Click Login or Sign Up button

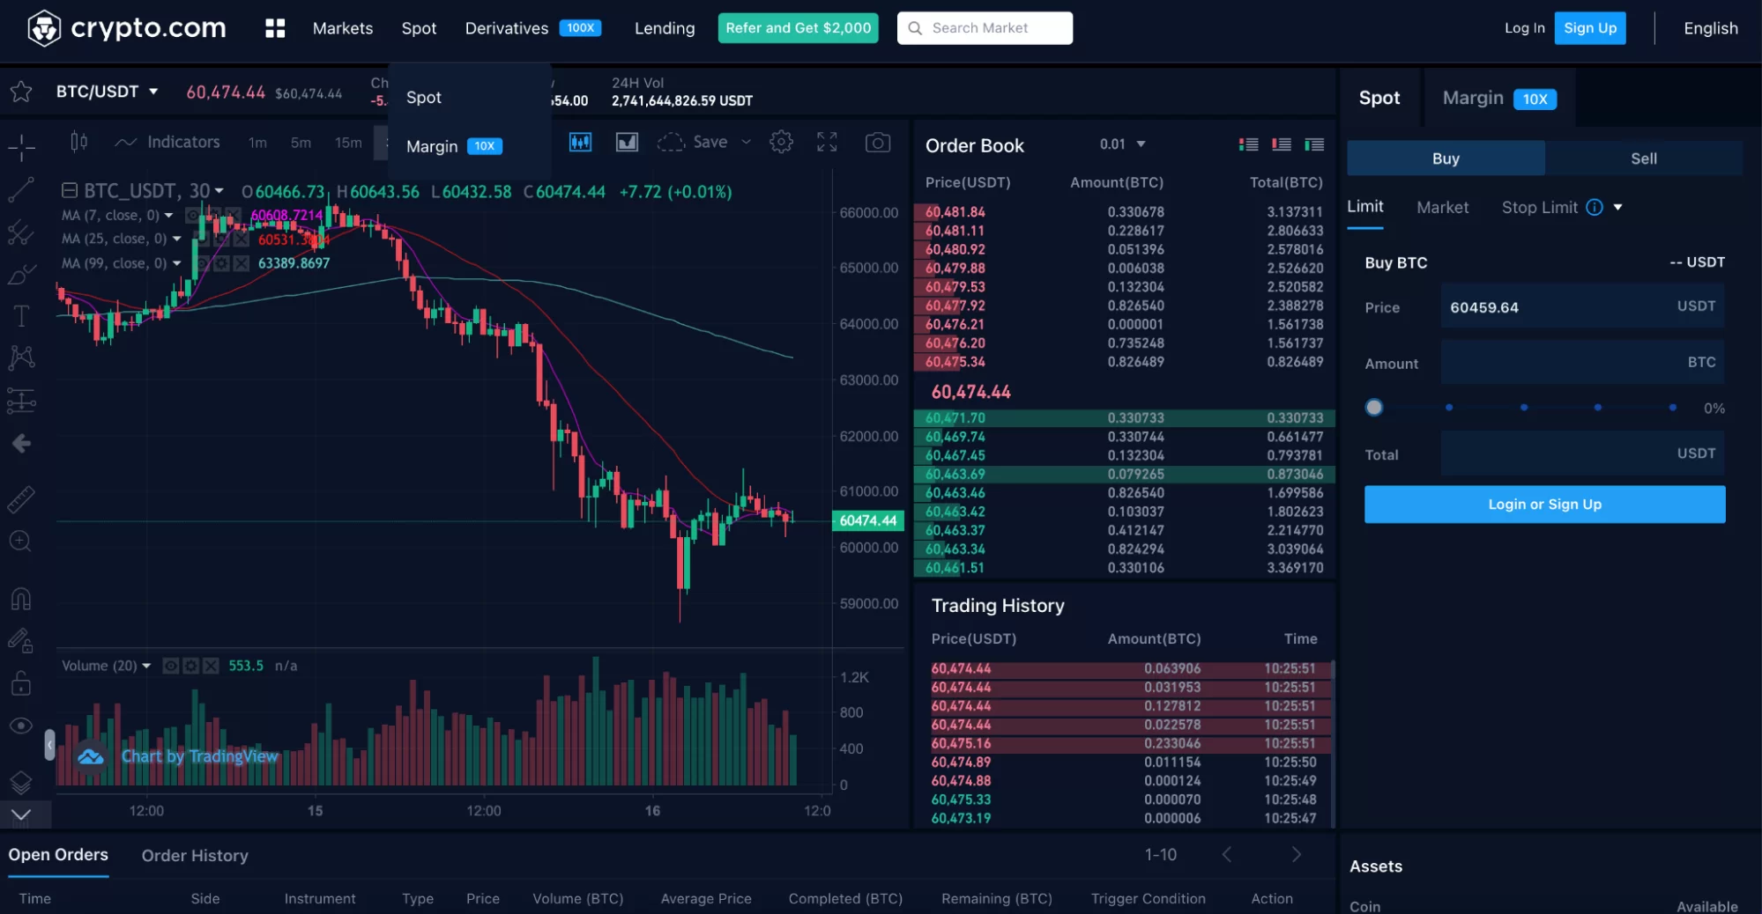point(1544,505)
